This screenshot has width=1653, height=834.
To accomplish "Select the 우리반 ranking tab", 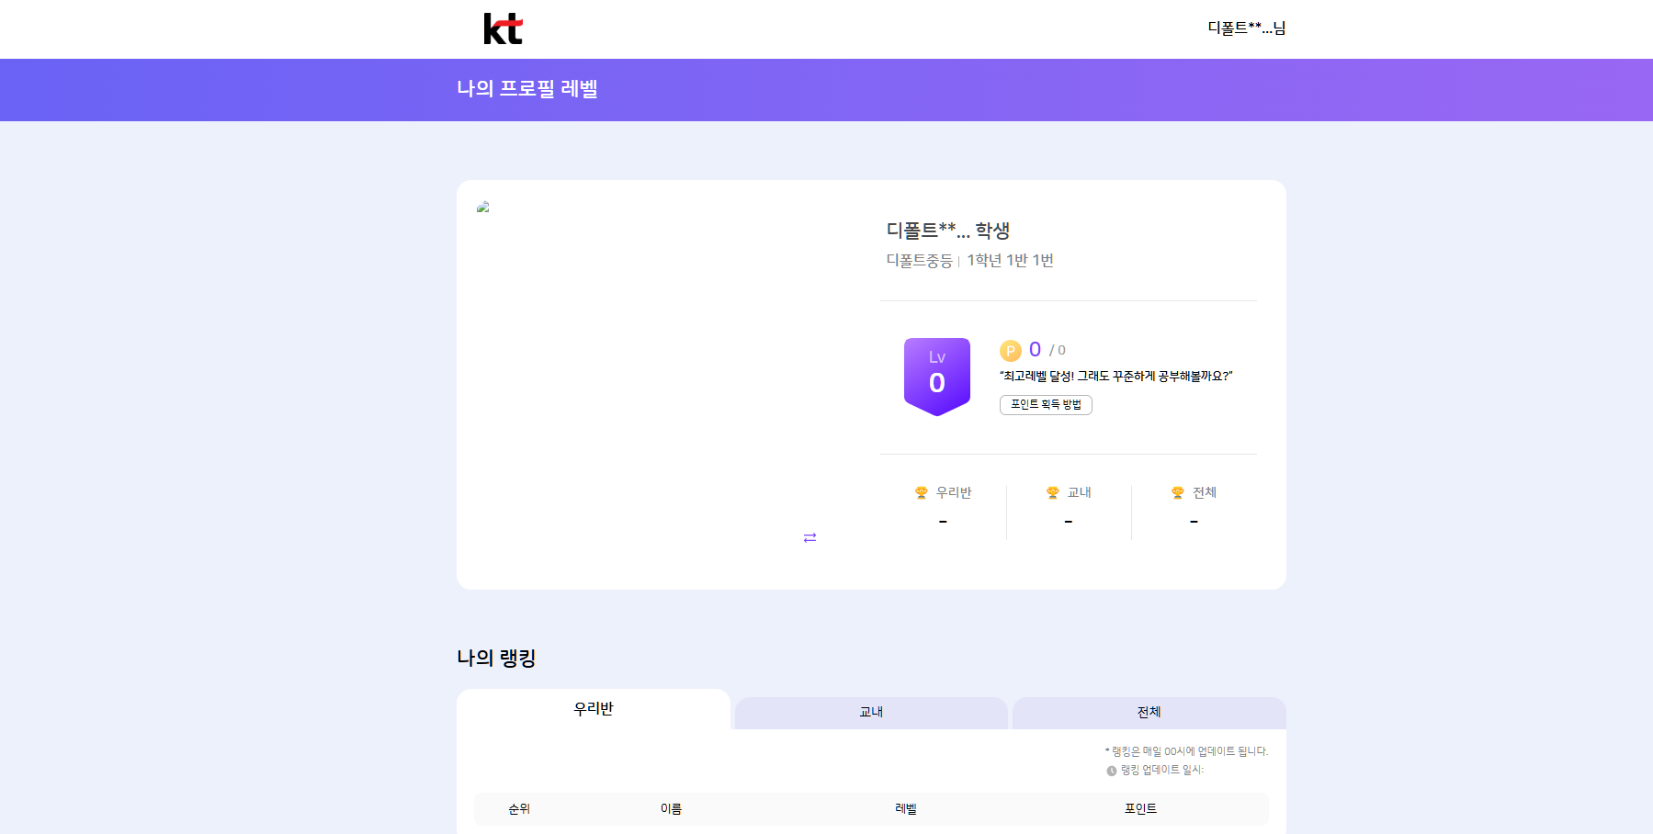I will tap(594, 709).
